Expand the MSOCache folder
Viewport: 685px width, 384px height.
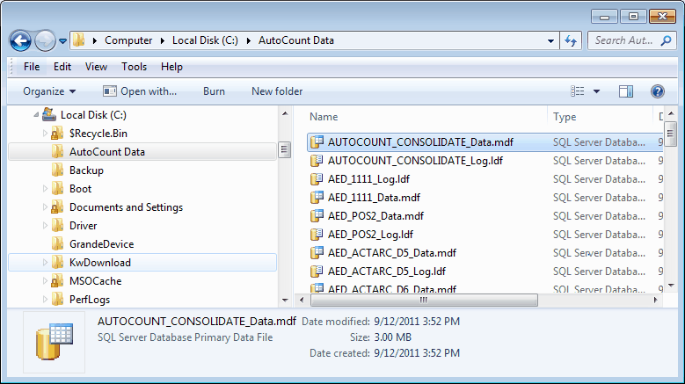pos(45,281)
